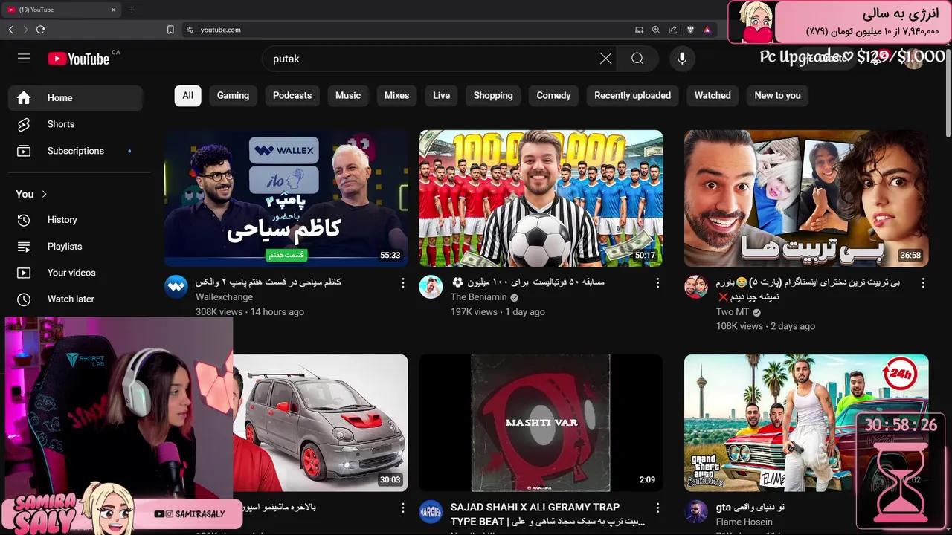952x535 pixels.
Task: Select the Mixes filter chip
Action: (396, 95)
